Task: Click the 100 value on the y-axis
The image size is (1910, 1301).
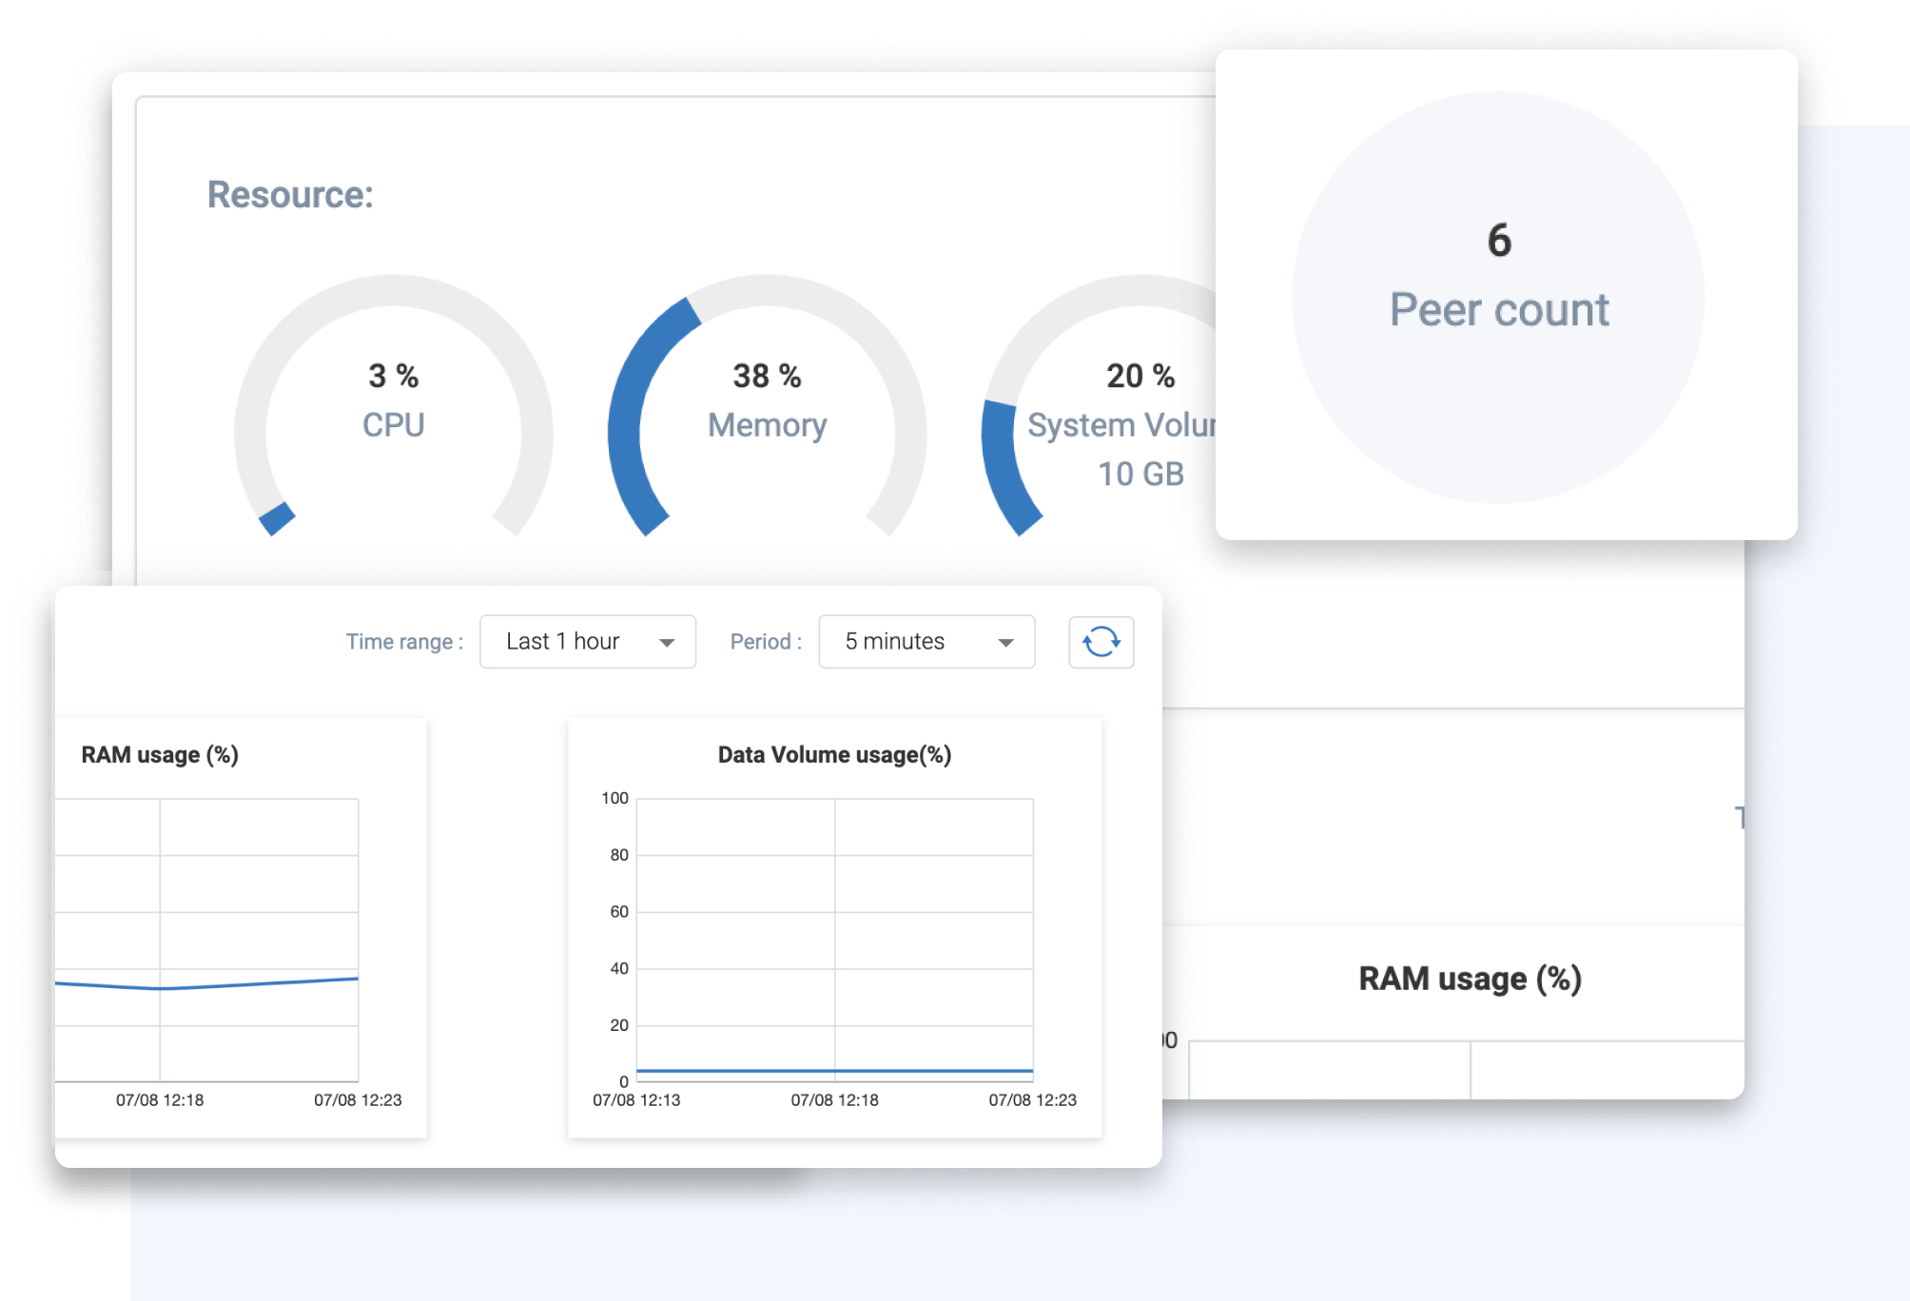Action: [x=614, y=799]
